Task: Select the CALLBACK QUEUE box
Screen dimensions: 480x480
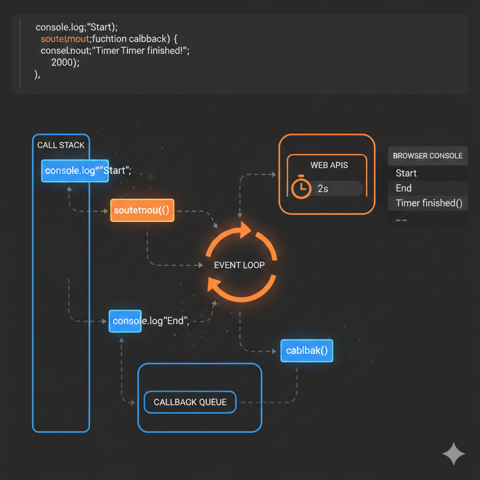Action: click(x=190, y=402)
